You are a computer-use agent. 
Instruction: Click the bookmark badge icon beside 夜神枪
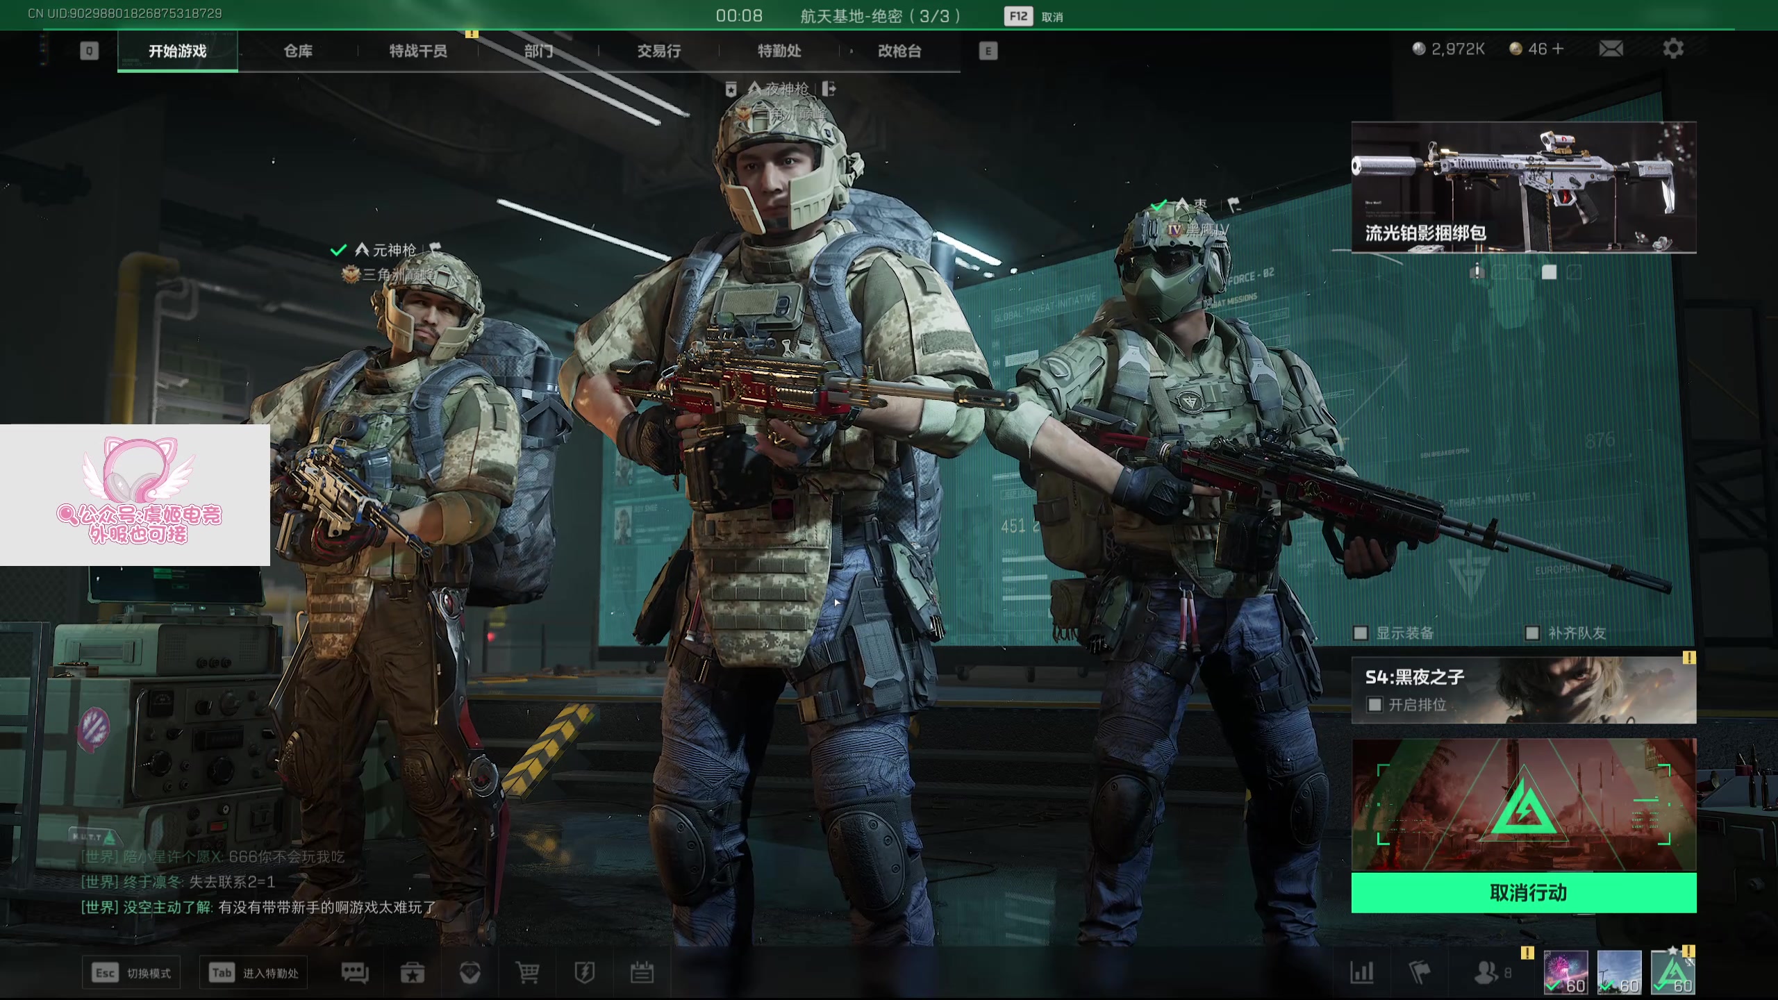coord(731,89)
